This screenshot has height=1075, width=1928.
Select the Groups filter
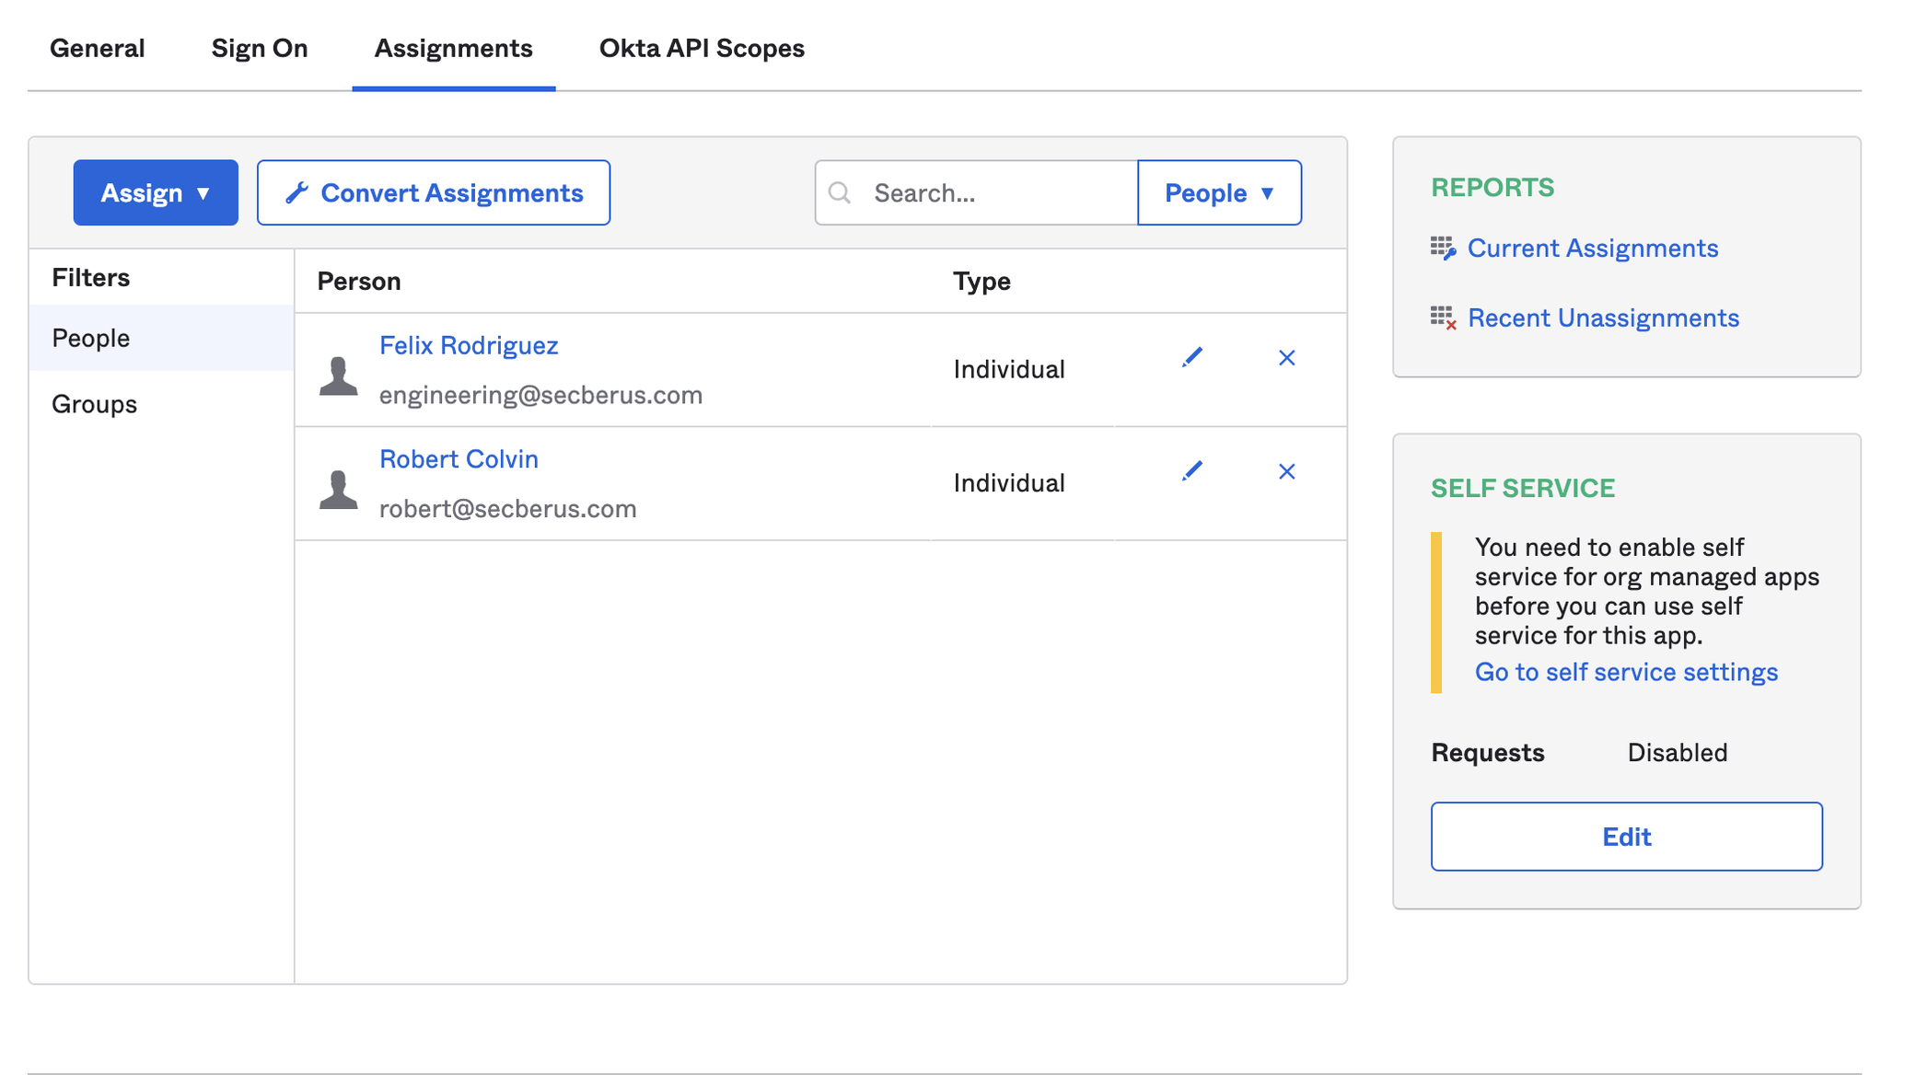(95, 404)
